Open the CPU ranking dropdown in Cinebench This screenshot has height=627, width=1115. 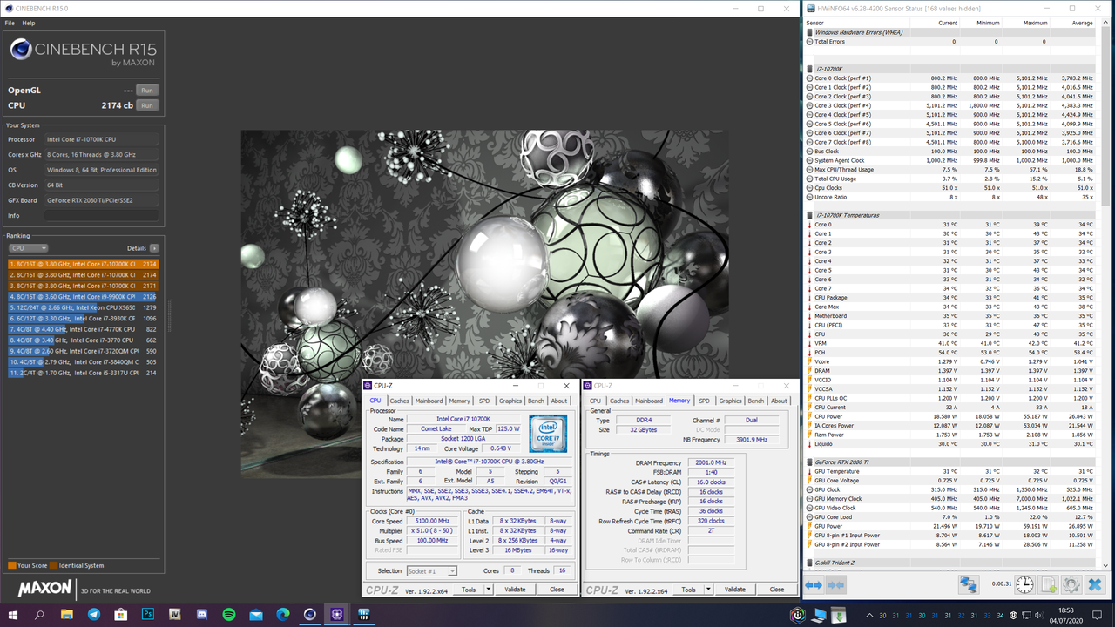pyautogui.click(x=26, y=247)
